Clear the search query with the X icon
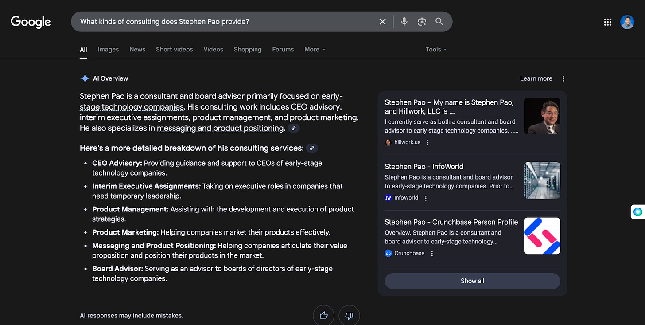The height and width of the screenshot is (325, 645). 383,22
